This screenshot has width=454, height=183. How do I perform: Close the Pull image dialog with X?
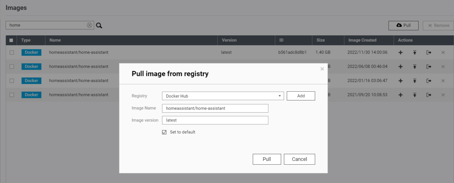pos(322,69)
